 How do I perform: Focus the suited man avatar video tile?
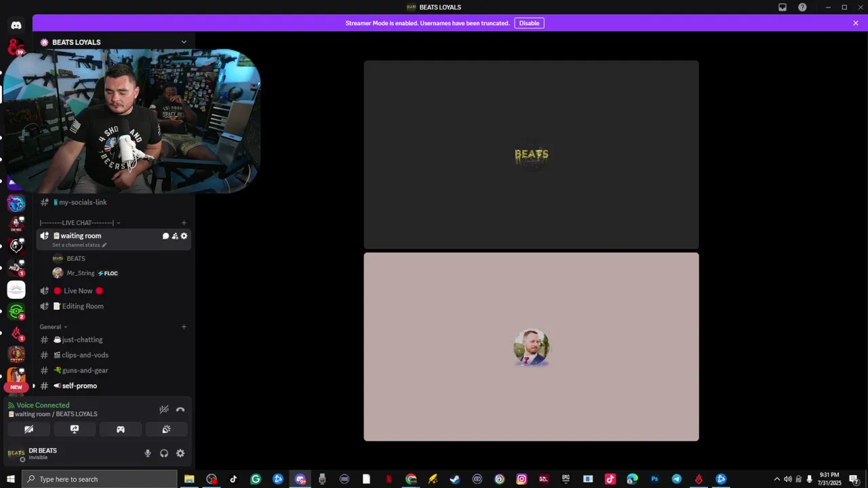click(531, 347)
